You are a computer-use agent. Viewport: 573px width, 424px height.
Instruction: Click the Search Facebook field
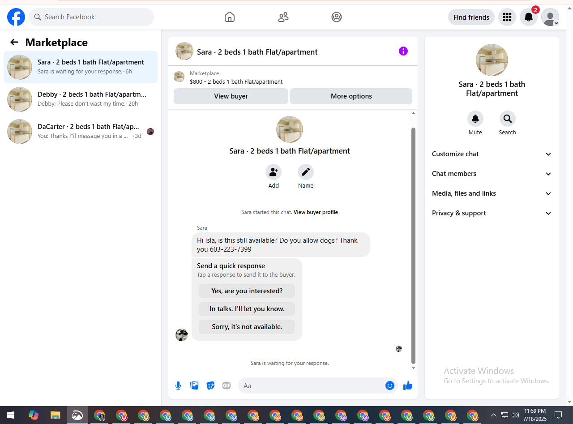tap(91, 17)
